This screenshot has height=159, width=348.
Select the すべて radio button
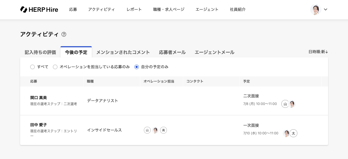[x=32, y=67]
